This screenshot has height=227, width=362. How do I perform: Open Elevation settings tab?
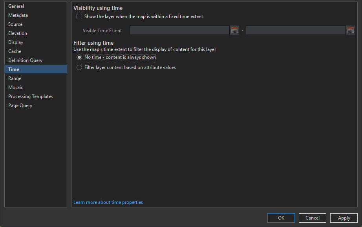[18, 33]
